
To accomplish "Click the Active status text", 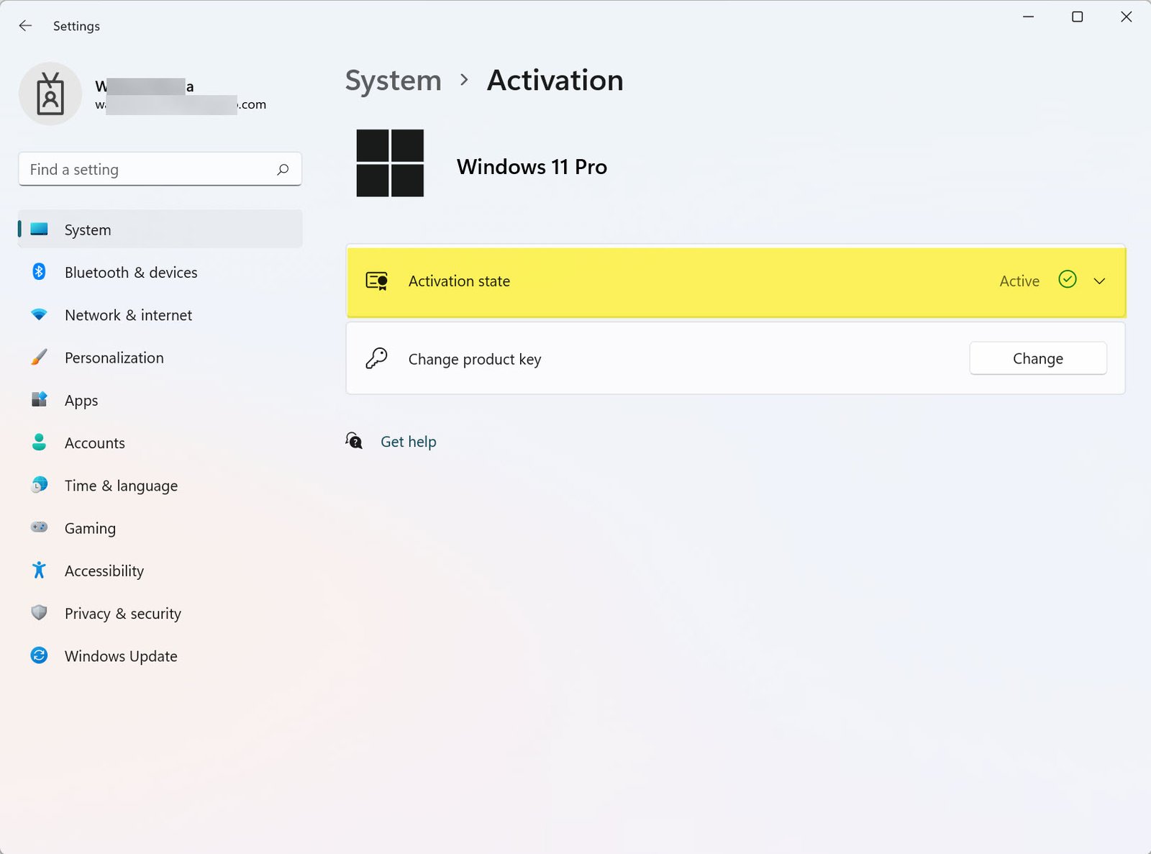I will click(x=1019, y=281).
